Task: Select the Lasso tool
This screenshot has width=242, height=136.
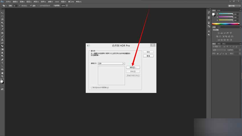Action: tap(2, 20)
